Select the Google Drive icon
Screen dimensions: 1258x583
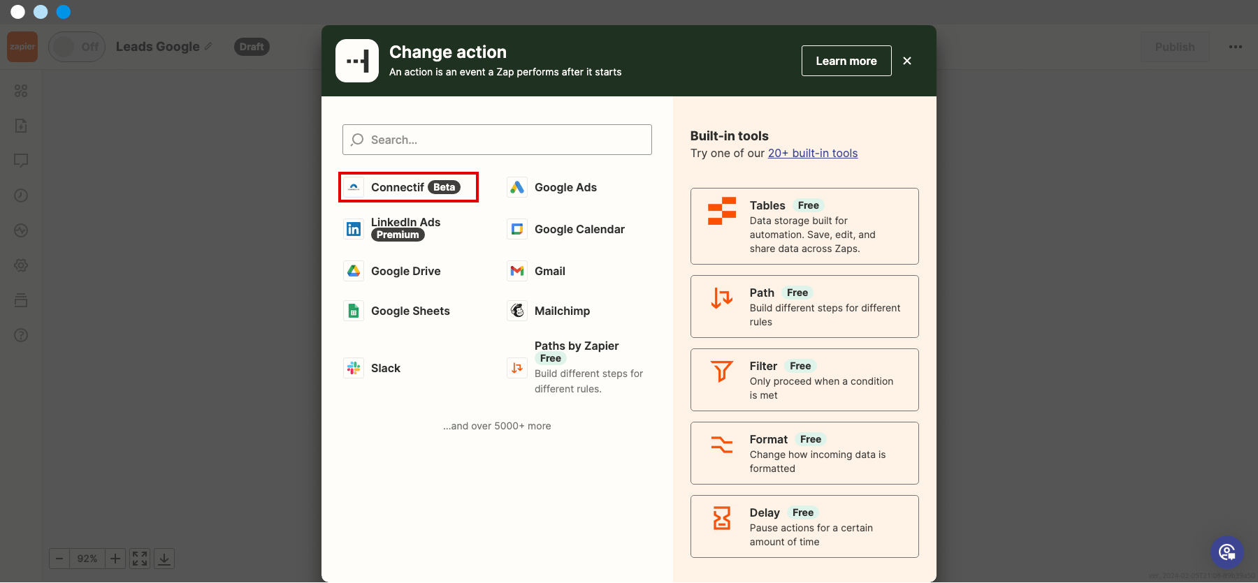pos(354,271)
